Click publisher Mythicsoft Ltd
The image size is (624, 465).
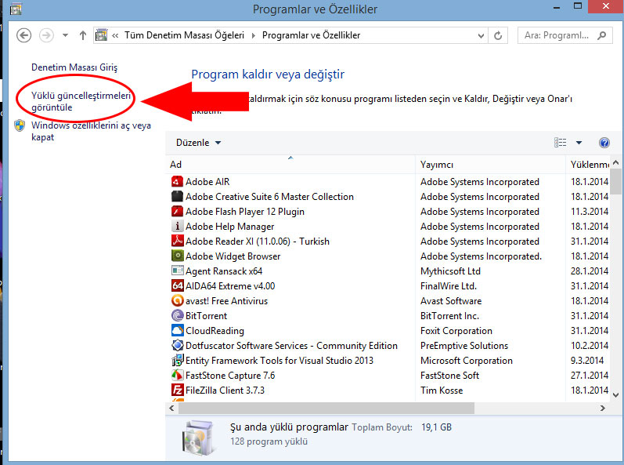450,271
